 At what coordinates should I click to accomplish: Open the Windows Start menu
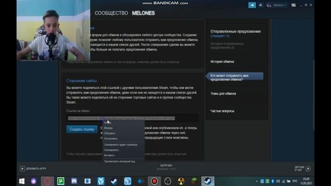(22, 181)
